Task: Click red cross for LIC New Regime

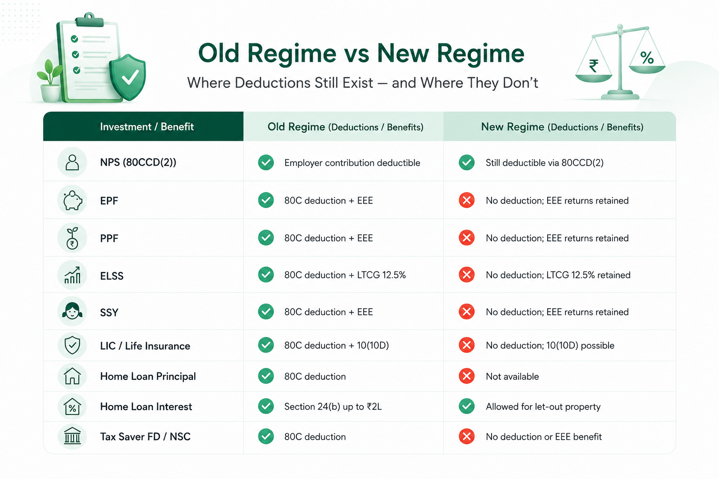Action: pyautogui.click(x=467, y=345)
